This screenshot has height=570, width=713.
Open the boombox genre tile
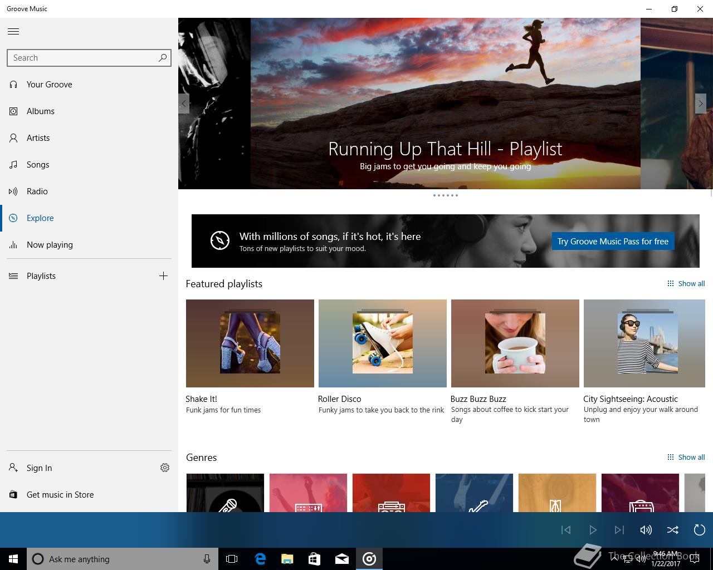[x=391, y=493]
